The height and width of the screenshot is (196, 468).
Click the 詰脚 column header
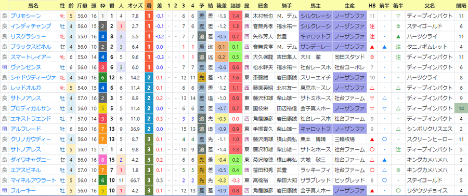point(235,6)
